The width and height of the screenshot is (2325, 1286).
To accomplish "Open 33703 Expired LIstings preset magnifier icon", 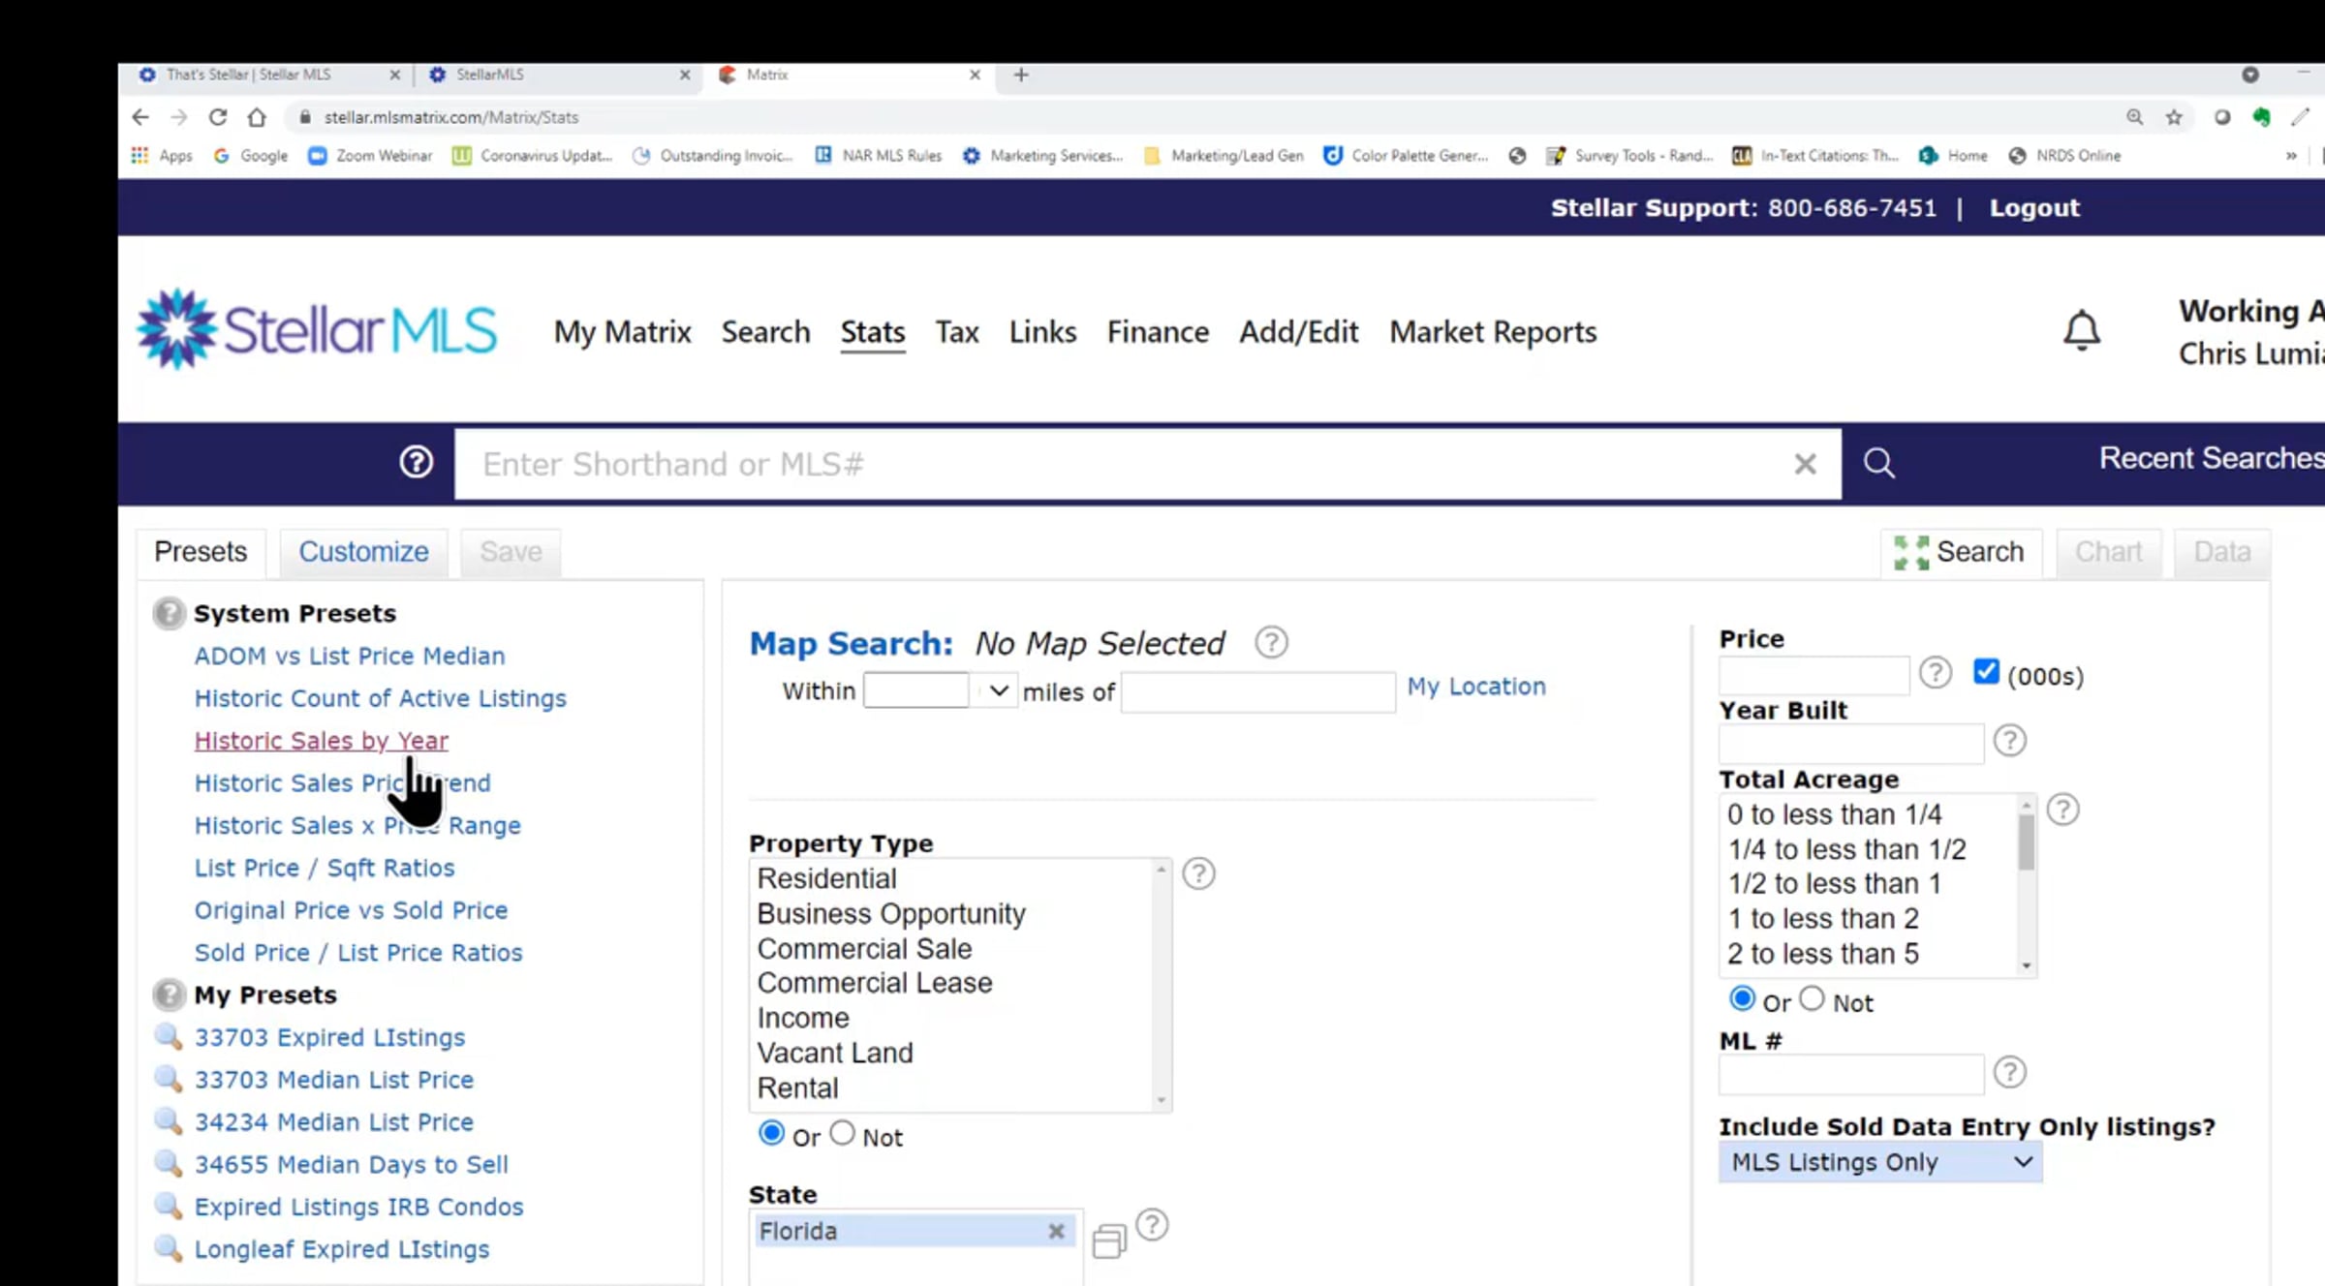I will click(169, 1037).
